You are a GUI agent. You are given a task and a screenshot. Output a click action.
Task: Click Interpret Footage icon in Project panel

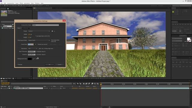1,79
